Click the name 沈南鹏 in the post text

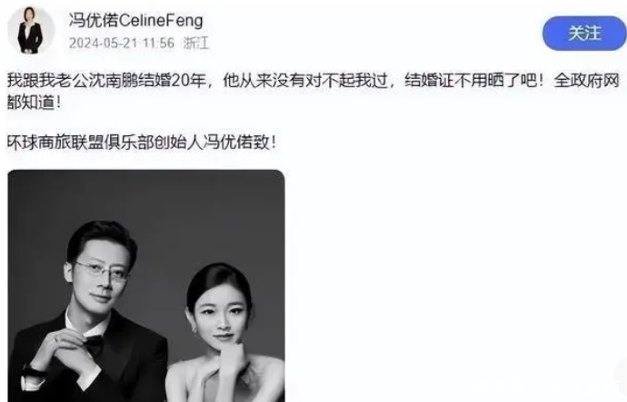113,81
